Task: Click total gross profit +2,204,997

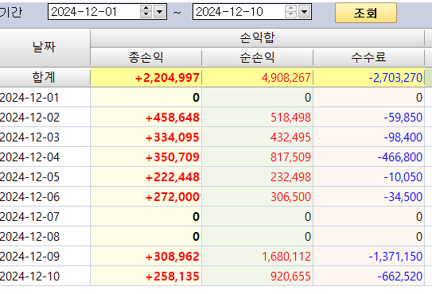Action: point(146,78)
